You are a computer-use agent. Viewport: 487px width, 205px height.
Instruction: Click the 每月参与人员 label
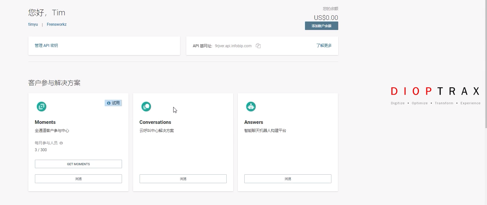[x=46, y=143]
